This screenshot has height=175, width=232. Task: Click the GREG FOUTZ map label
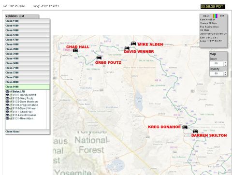pyautogui.click(x=108, y=62)
